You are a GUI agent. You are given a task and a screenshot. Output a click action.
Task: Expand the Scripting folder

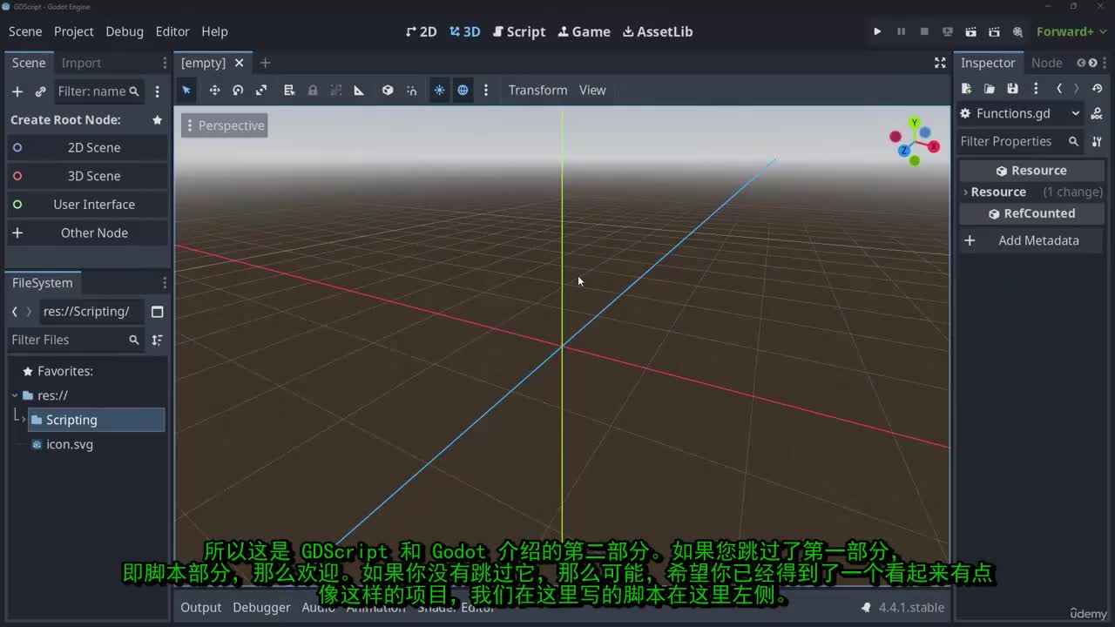24,420
